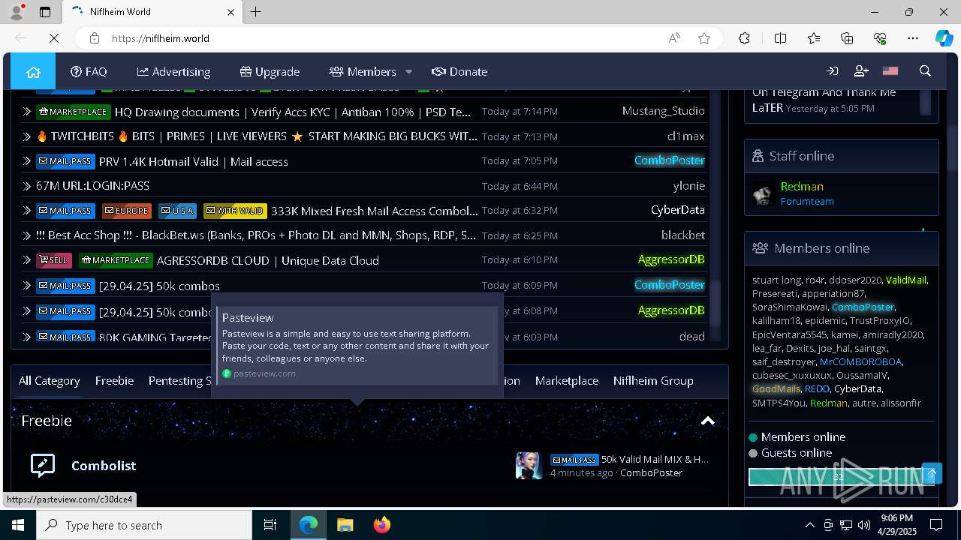This screenshot has height=540, width=961.
Task: Open PRV 1.4K Hotmail Valid thread
Action: (x=194, y=161)
